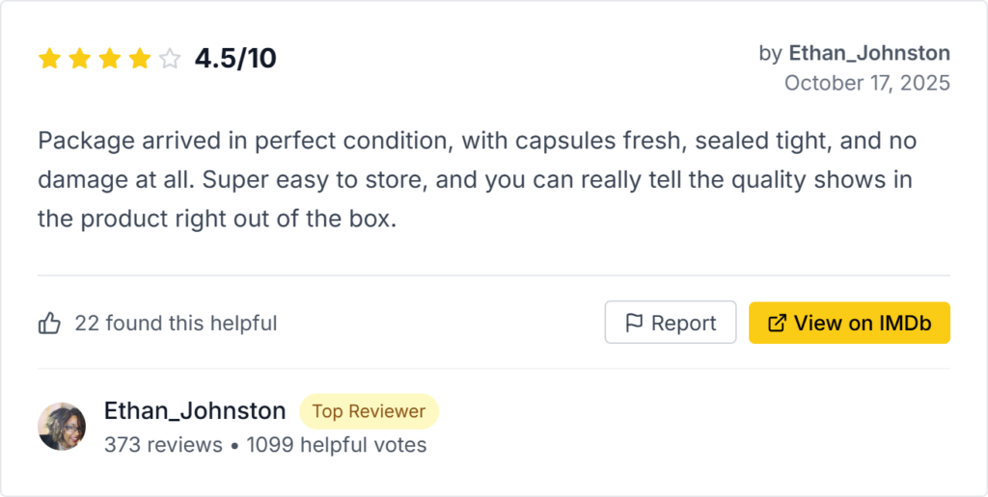Image resolution: width=988 pixels, height=497 pixels.
Task: Click the thumbs-up helpful icon
Action: [x=50, y=324]
